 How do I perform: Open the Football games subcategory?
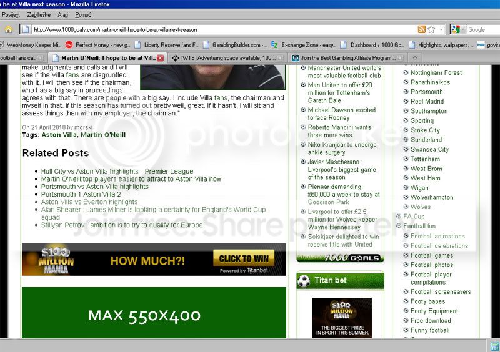click(432, 255)
